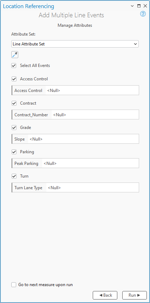Uncheck the Parking event checkbox
Viewport: 150px width, 303px height.
point(14,152)
